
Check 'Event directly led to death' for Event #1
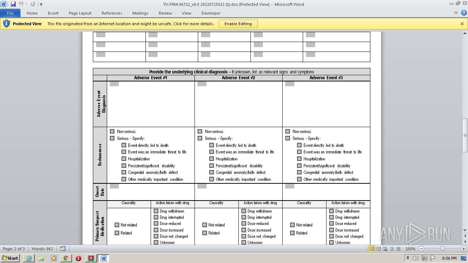(124, 145)
